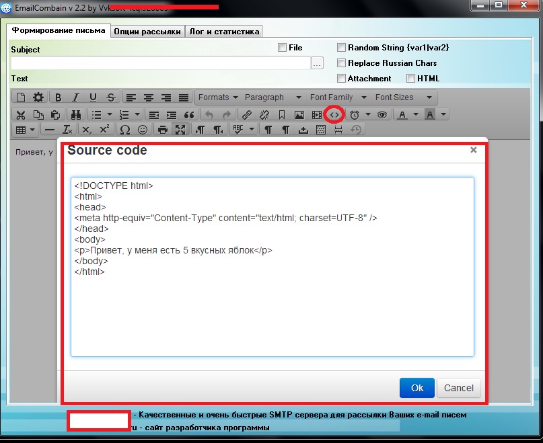543x443 pixels.
Task: Justify the text
Action: [x=184, y=97]
